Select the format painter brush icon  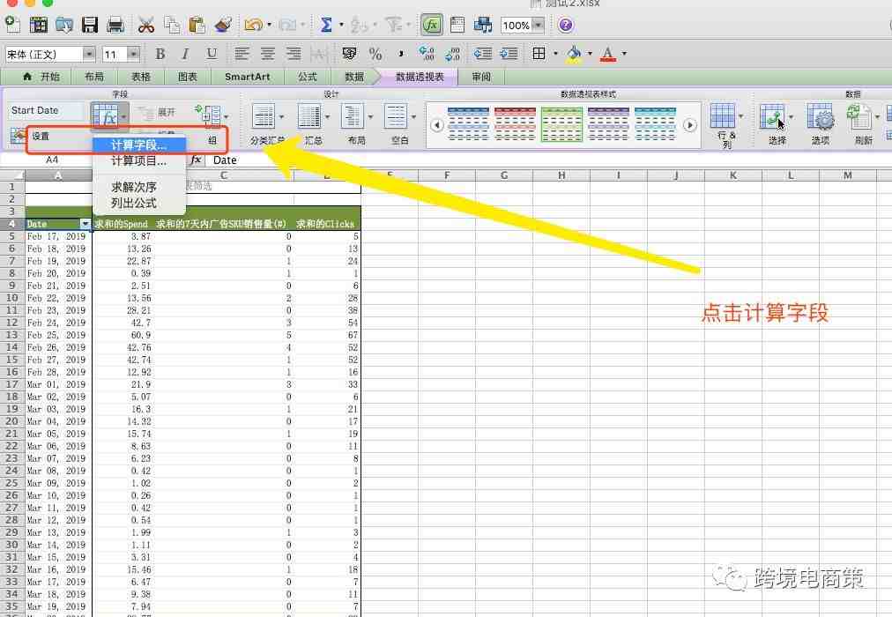pyautogui.click(x=223, y=25)
